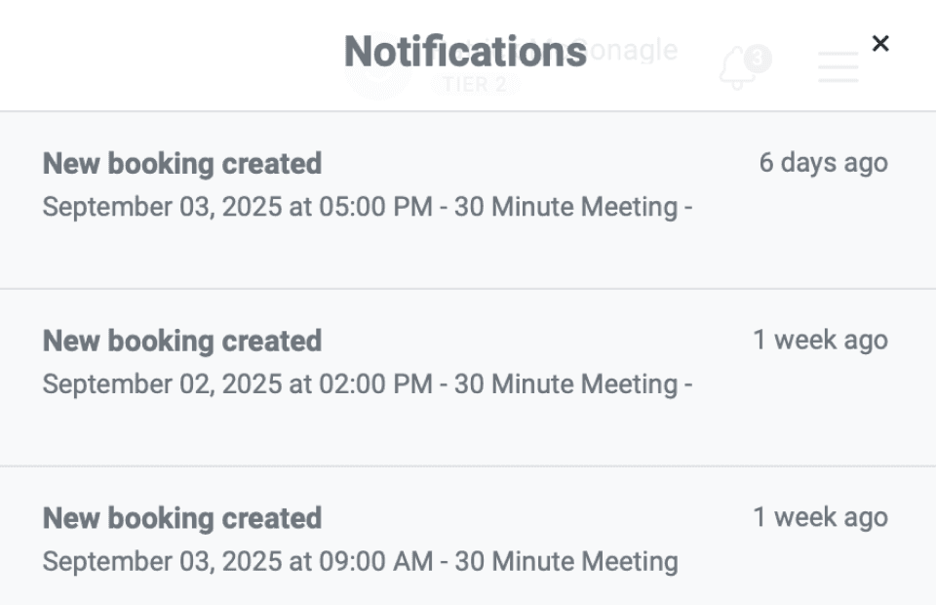Image resolution: width=936 pixels, height=605 pixels.
Task: Open the 'New booking created' title for the 09:00 AM booking
Action: pos(182,518)
